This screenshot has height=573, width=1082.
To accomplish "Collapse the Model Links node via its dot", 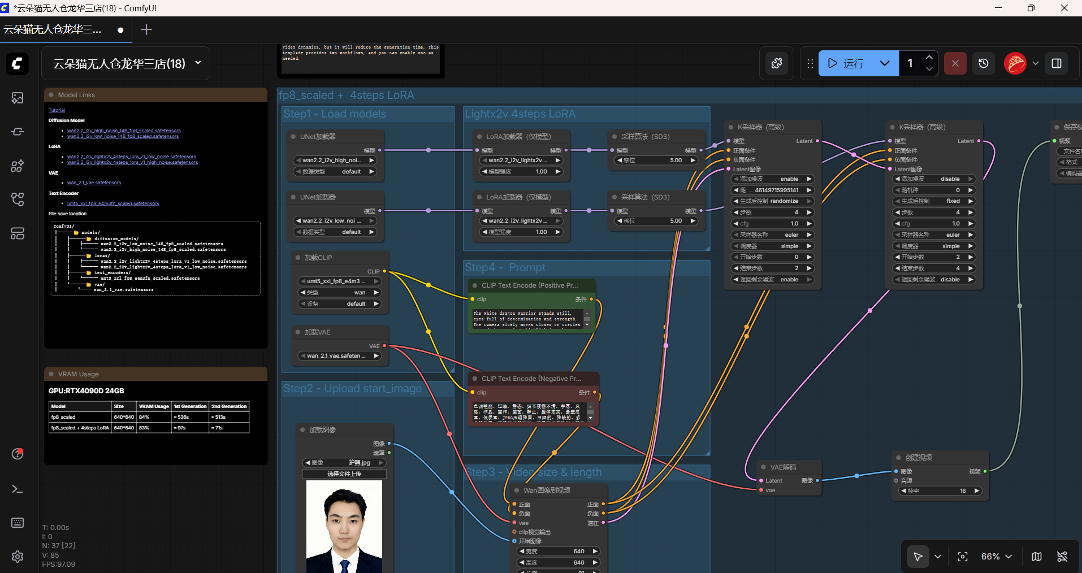I will 51,95.
